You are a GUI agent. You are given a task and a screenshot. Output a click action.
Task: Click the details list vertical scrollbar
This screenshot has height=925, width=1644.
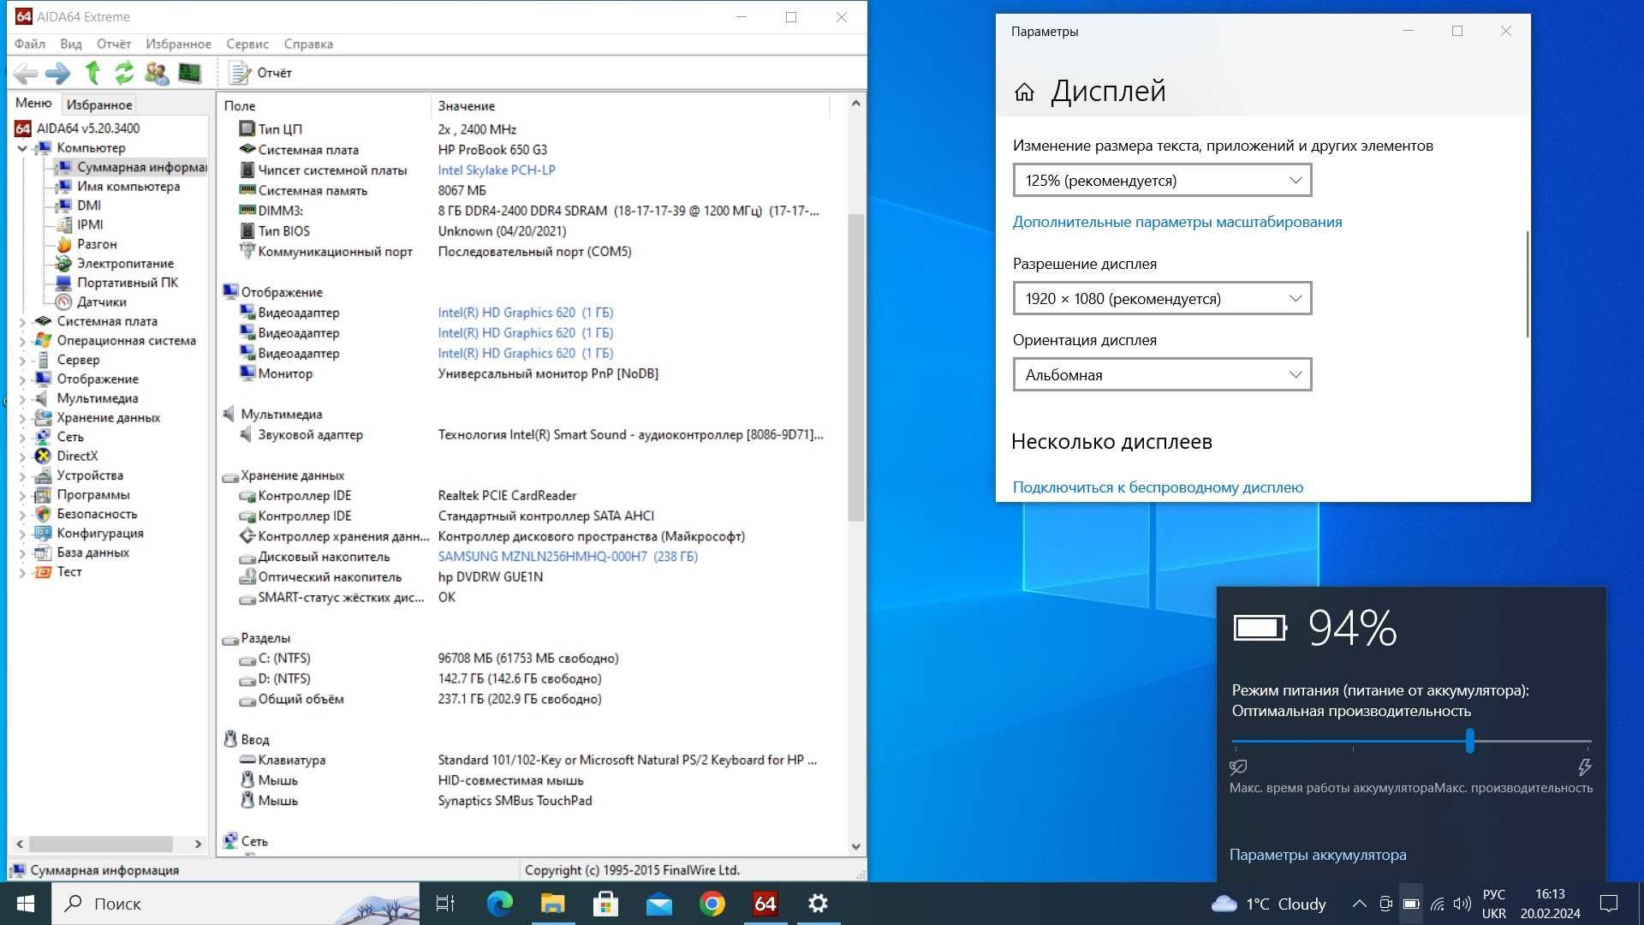[x=855, y=368]
